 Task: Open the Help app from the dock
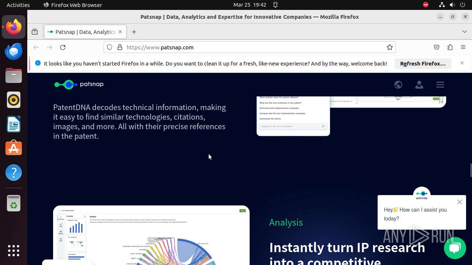[14, 173]
